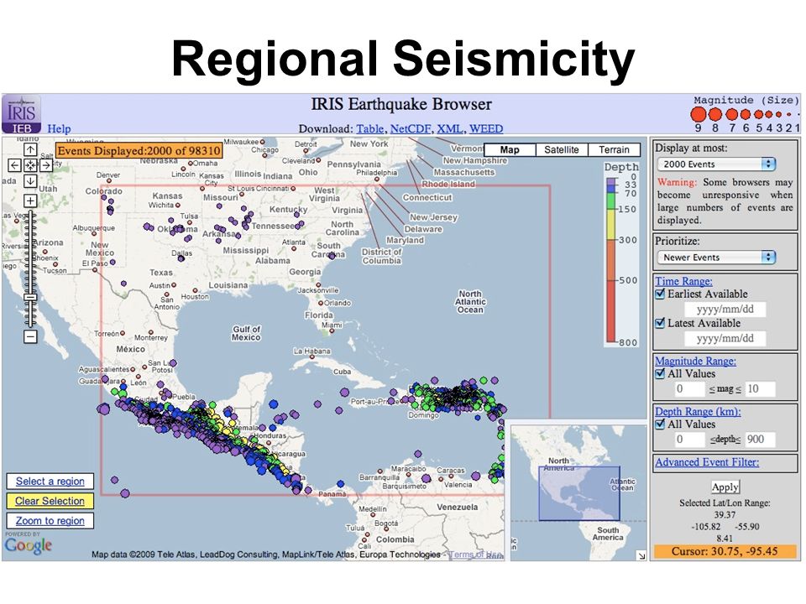
Task: Open Time Range link
Action: (x=683, y=281)
